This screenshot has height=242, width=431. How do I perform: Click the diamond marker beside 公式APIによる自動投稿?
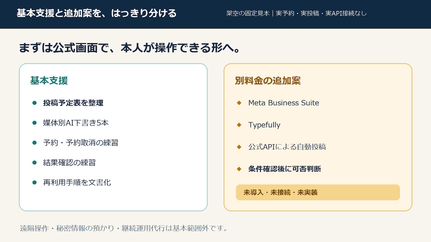(x=239, y=147)
